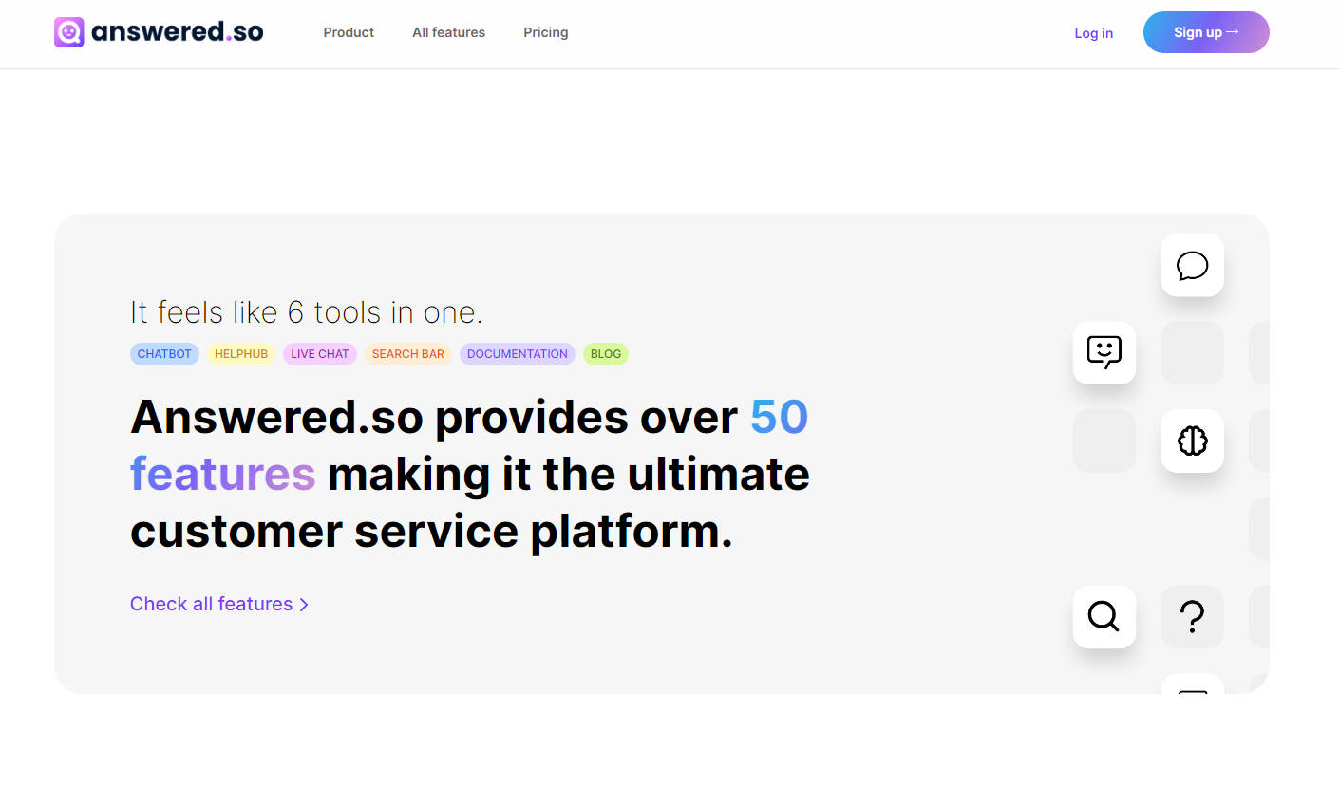Viewport: 1340px width, 787px height.
Task: Click the "customer service platform." heading line
Action: point(431,532)
